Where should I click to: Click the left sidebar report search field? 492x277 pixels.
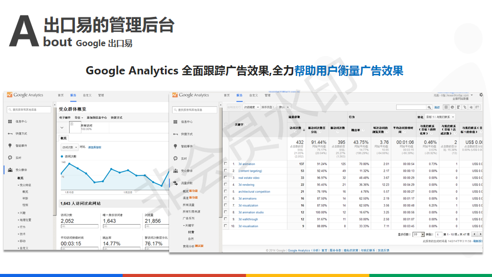click(31, 109)
